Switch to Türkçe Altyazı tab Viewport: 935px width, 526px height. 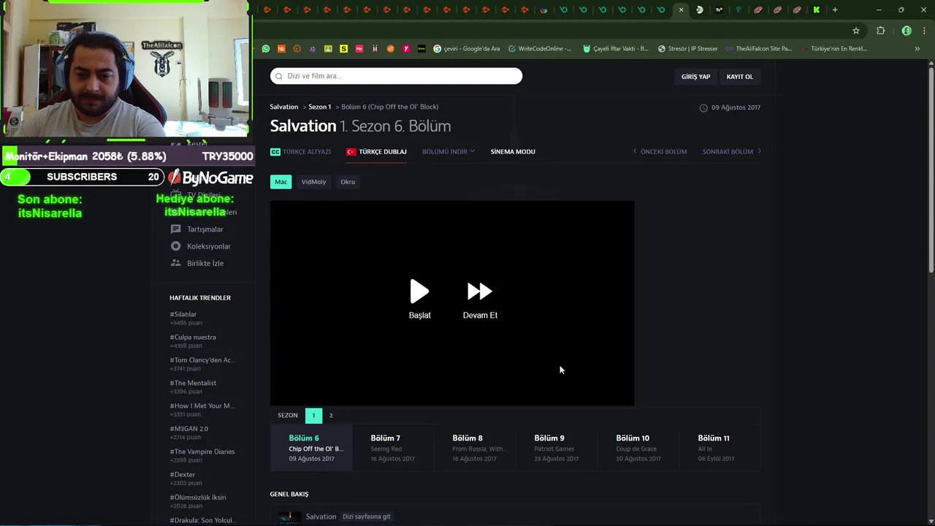300,152
